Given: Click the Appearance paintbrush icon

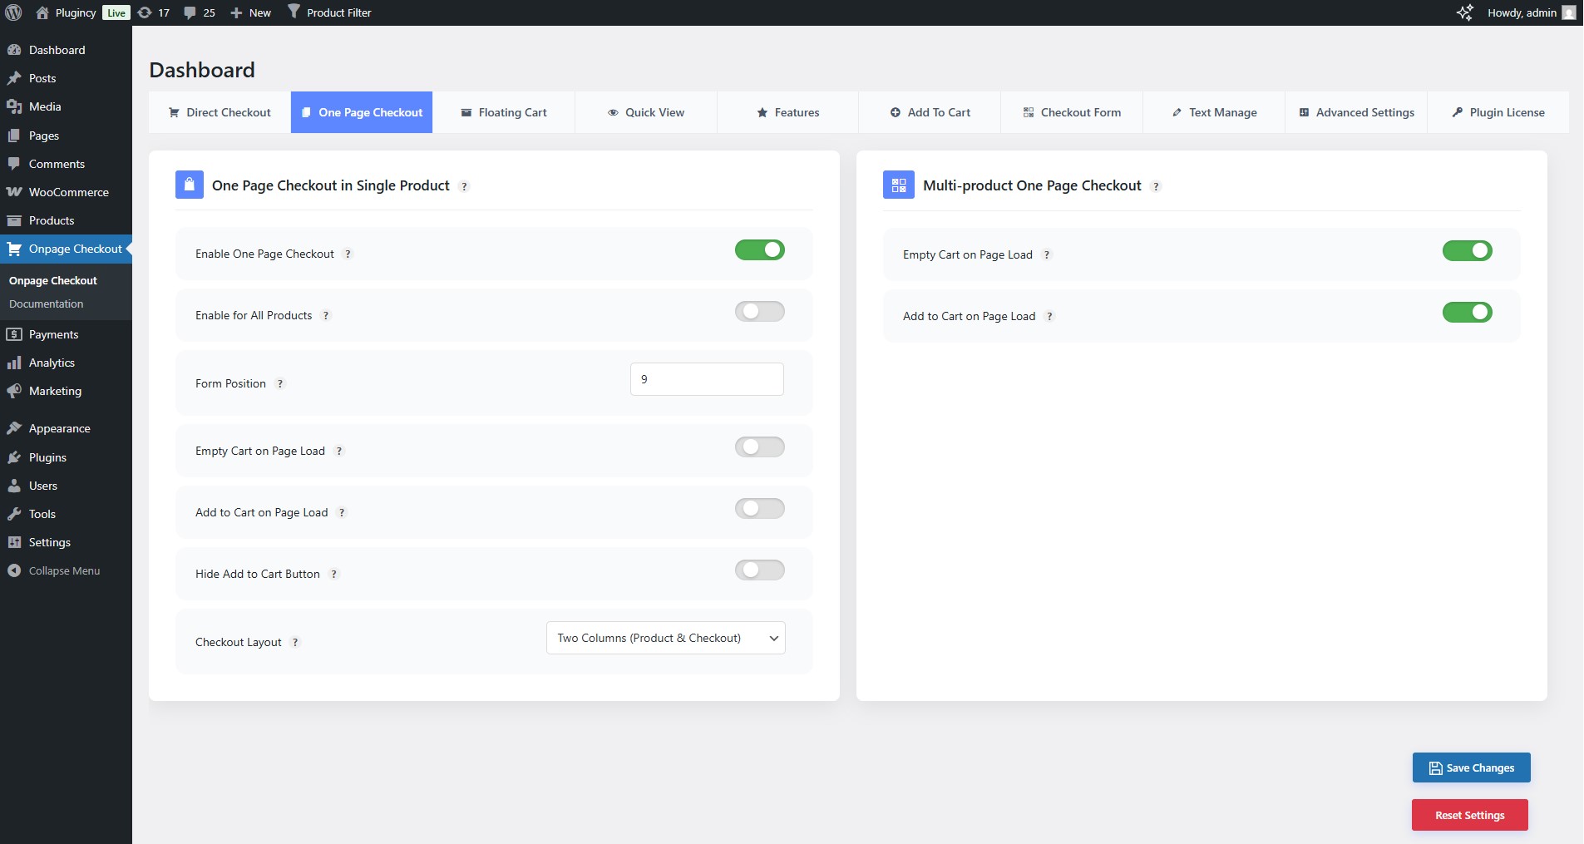Looking at the screenshot, I should point(14,428).
